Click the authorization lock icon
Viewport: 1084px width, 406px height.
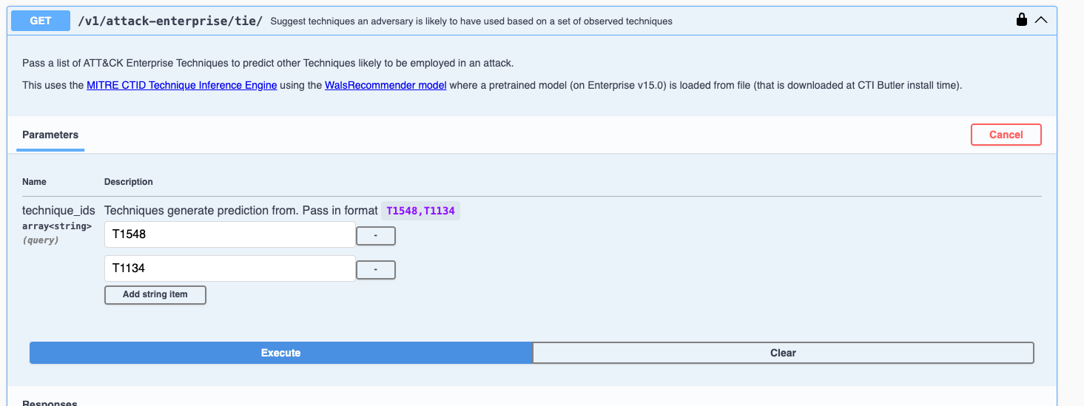point(1021,20)
